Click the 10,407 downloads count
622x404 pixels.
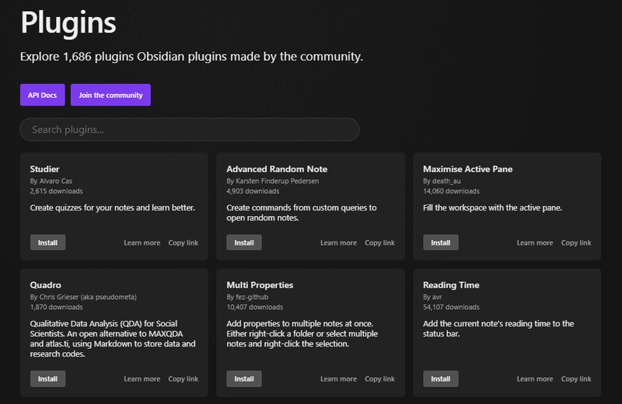click(255, 307)
